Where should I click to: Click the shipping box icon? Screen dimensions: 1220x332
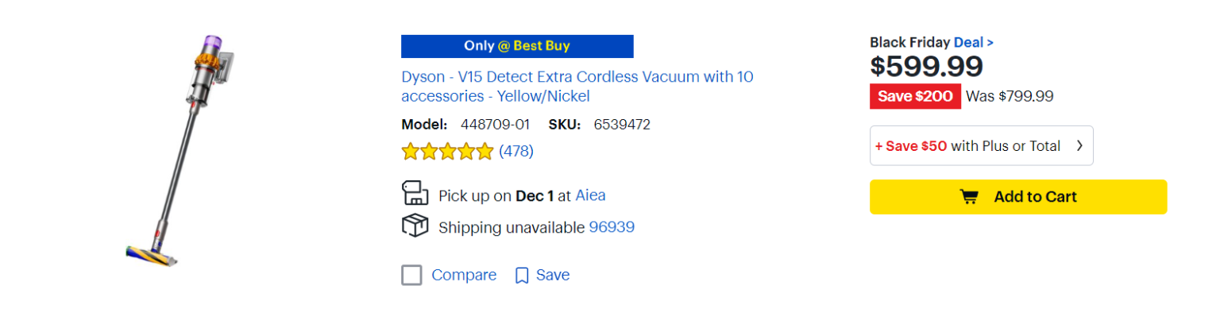415,226
